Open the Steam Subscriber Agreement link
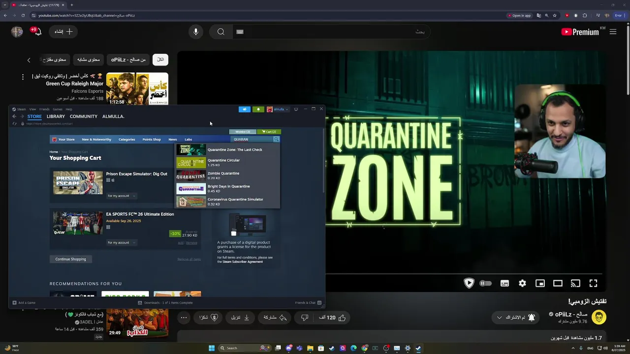Screen dimensions: 630x354 243,262
